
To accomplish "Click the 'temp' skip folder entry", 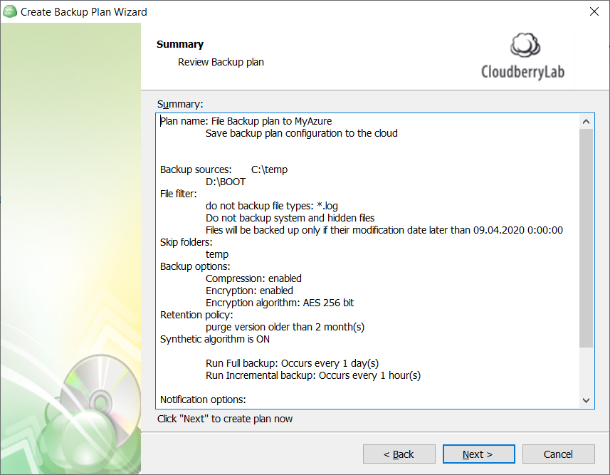I will 217,254.
